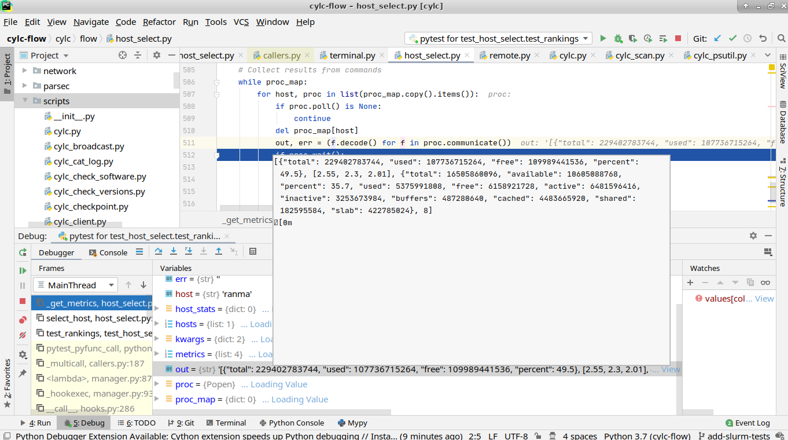
Task: Click Step Over in the debugger toolbar
Action: coord(159,251)
